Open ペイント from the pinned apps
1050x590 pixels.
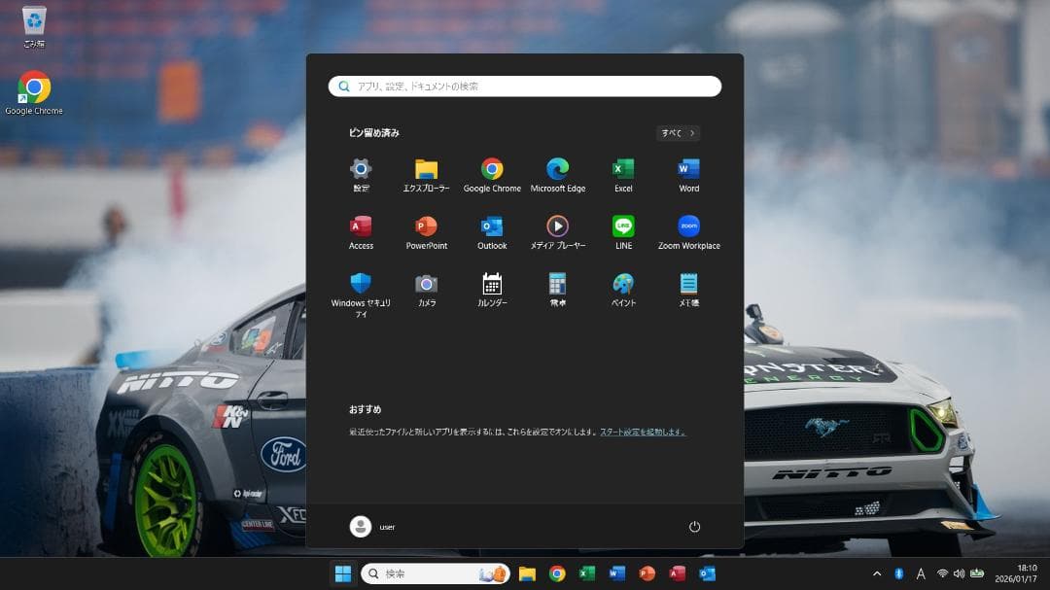click(x=622, y=285)
